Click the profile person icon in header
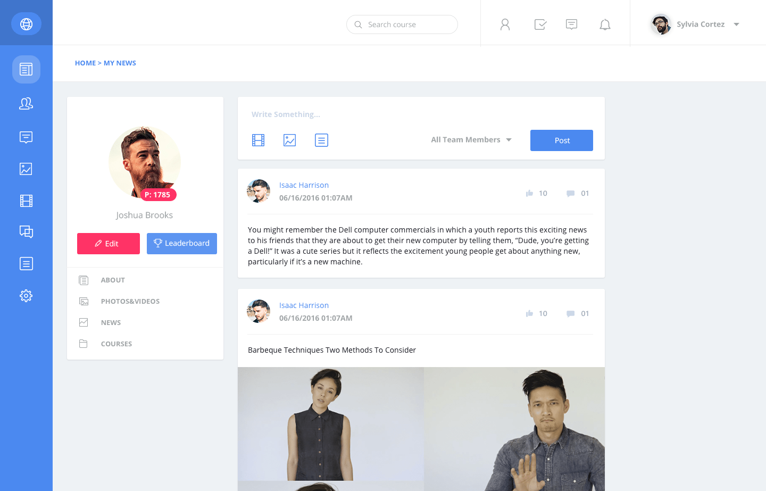 tap(505, 24)
